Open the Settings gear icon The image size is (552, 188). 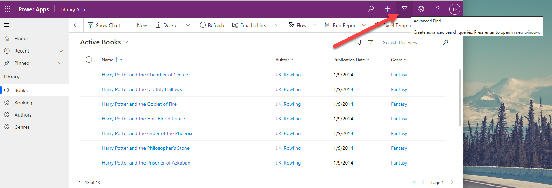pos(421,9)
